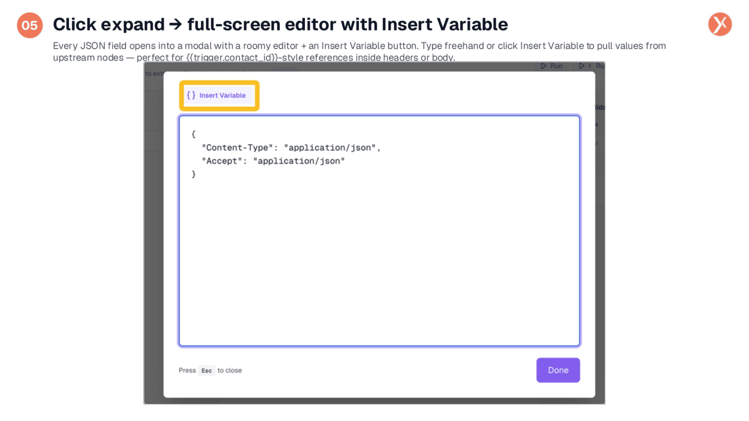
Task: Click the Run button behind the modal
Action: point(551,66)
